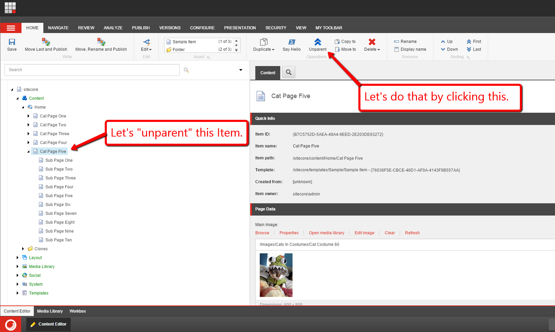The height and width of the screenshot is (332, 555).
Task: Click the Unparent operation icon
Action: (317, 42)
